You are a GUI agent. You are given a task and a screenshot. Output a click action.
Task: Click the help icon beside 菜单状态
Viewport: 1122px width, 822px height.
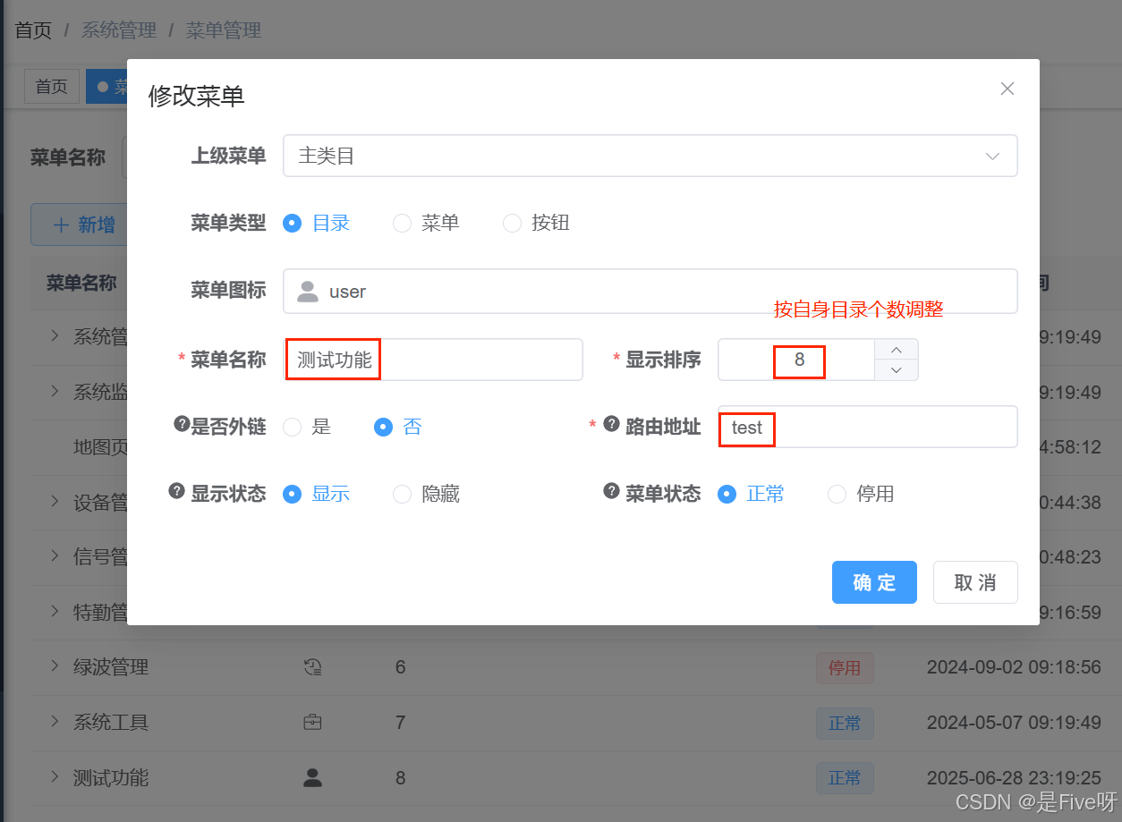[x=612, y=491]
